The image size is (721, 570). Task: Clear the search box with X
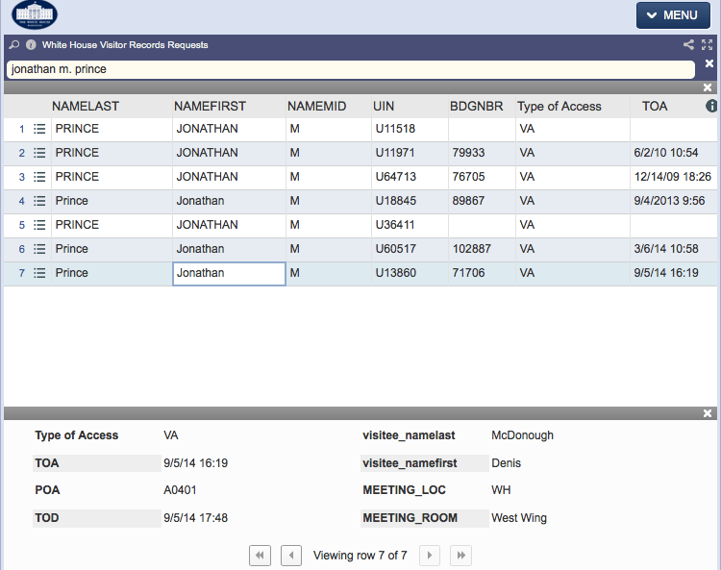tap(709, 64)
